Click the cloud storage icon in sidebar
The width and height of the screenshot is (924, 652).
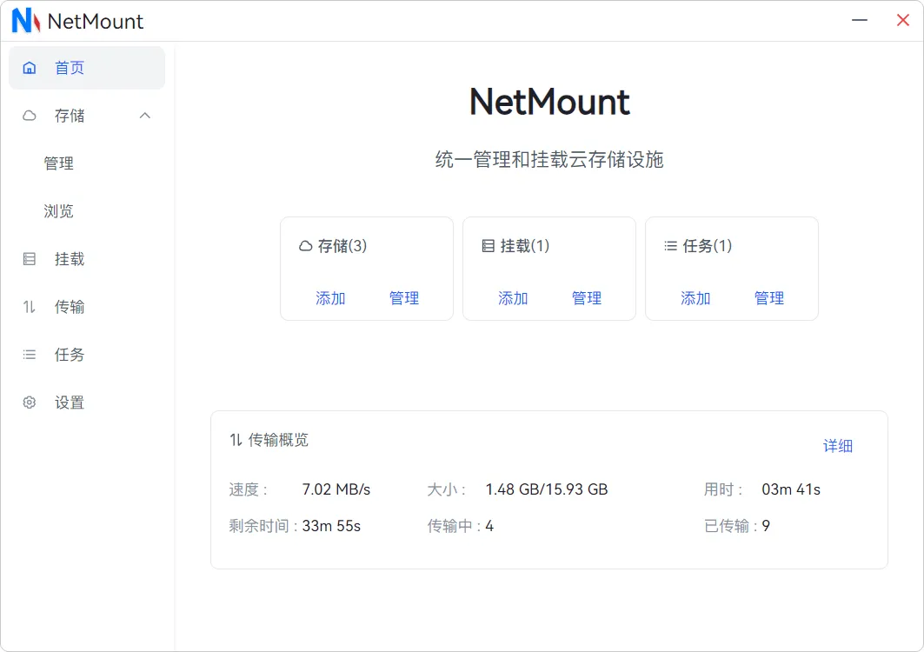point(30,116)
